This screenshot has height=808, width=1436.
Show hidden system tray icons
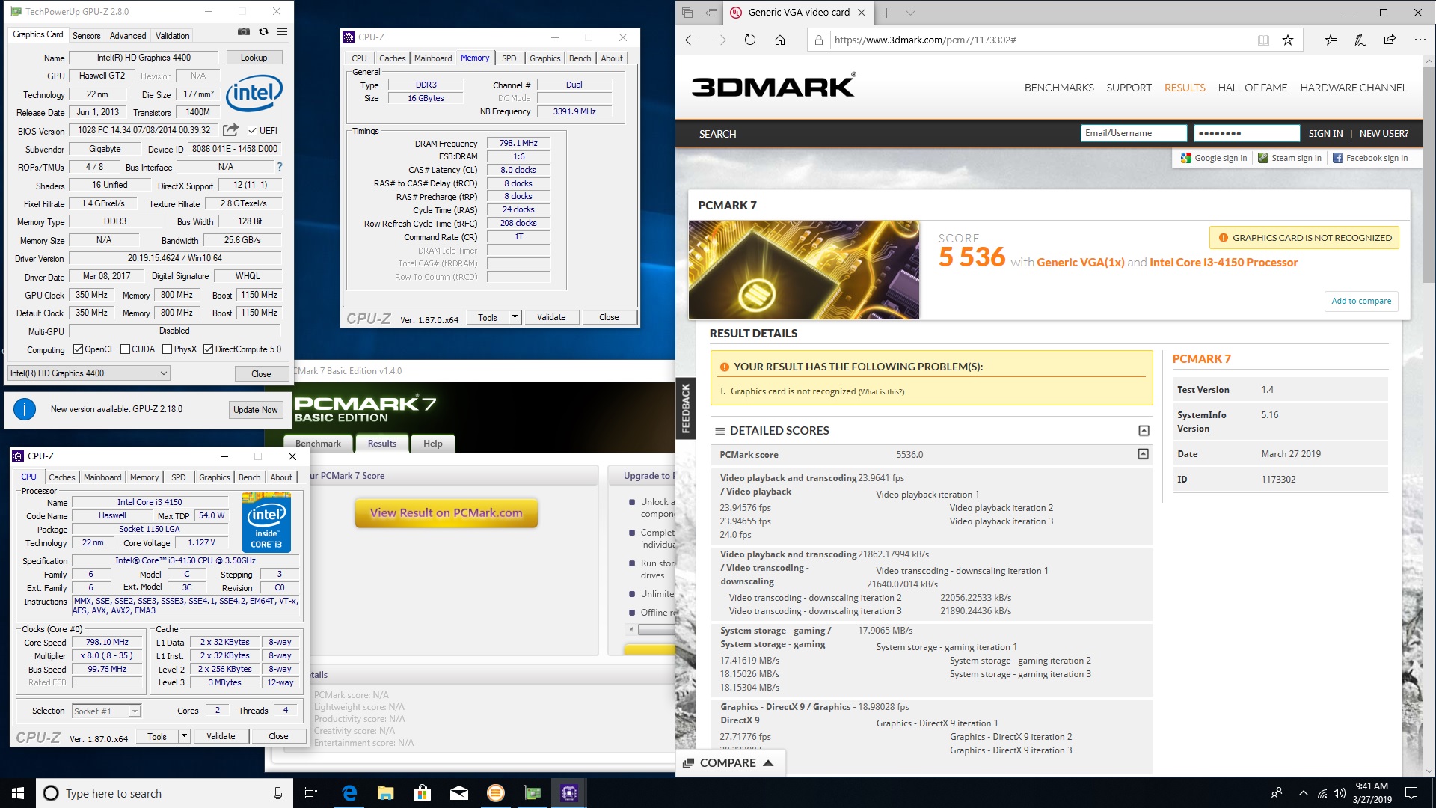pos(1304,793)
